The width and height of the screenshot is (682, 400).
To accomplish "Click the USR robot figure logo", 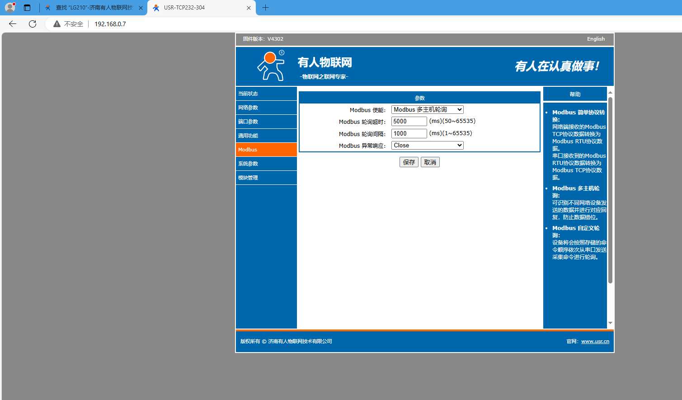I will (x=271, y=66).
